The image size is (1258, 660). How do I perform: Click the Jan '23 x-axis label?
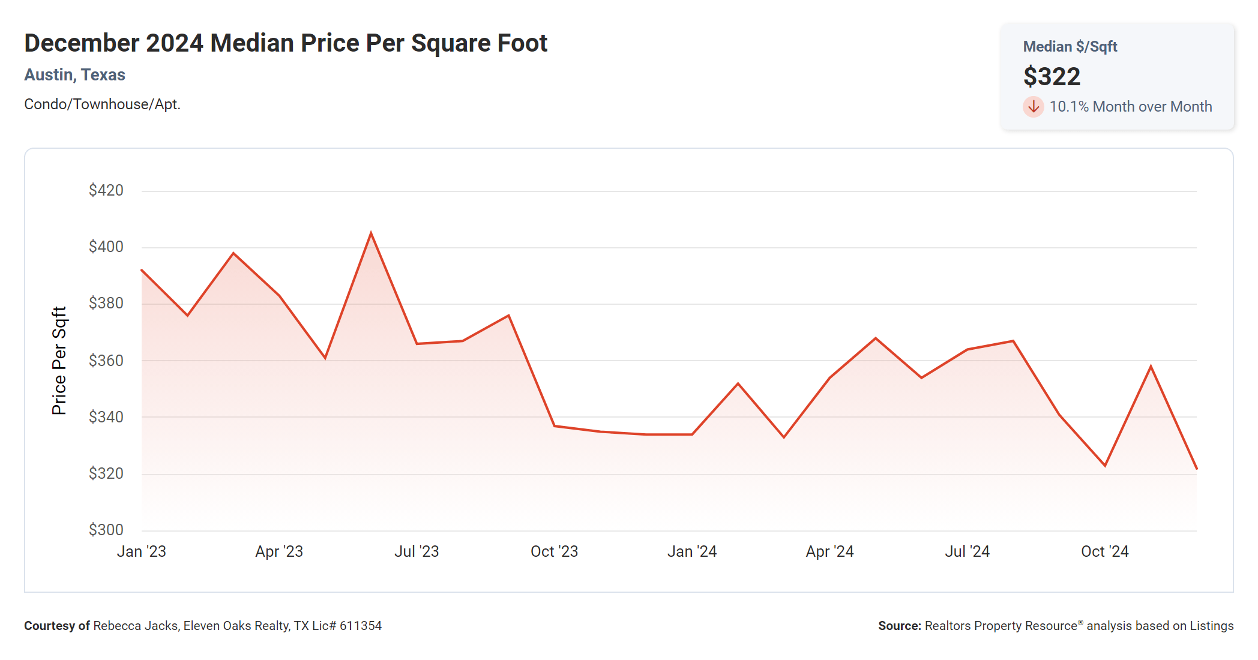141,551
